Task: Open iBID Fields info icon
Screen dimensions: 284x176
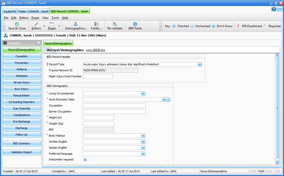Action: [x=135, y=24]
